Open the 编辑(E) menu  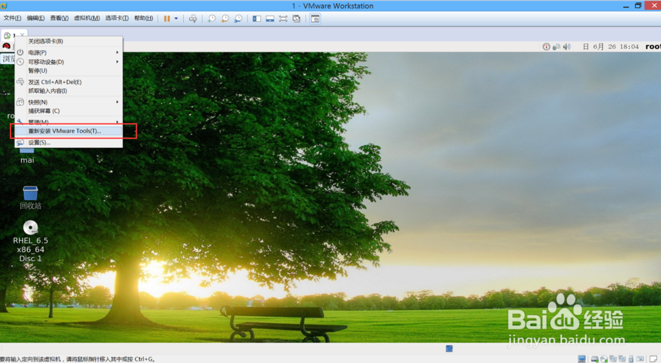tap(36, 18)
